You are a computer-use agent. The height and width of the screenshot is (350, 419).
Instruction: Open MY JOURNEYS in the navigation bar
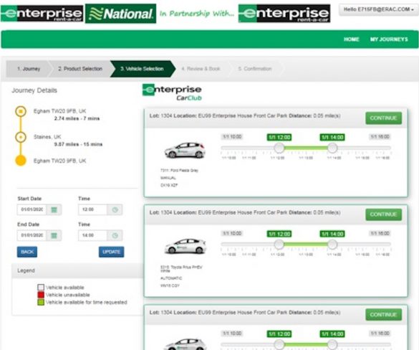point(389,39)
